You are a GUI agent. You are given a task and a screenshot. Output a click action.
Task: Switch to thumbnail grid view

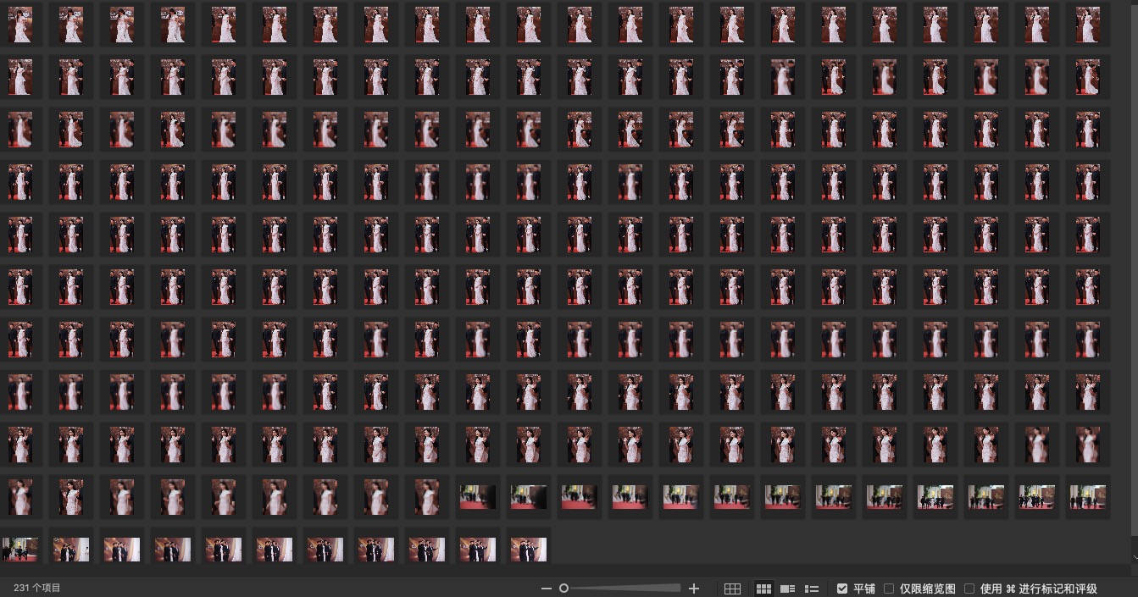[763, 589]
